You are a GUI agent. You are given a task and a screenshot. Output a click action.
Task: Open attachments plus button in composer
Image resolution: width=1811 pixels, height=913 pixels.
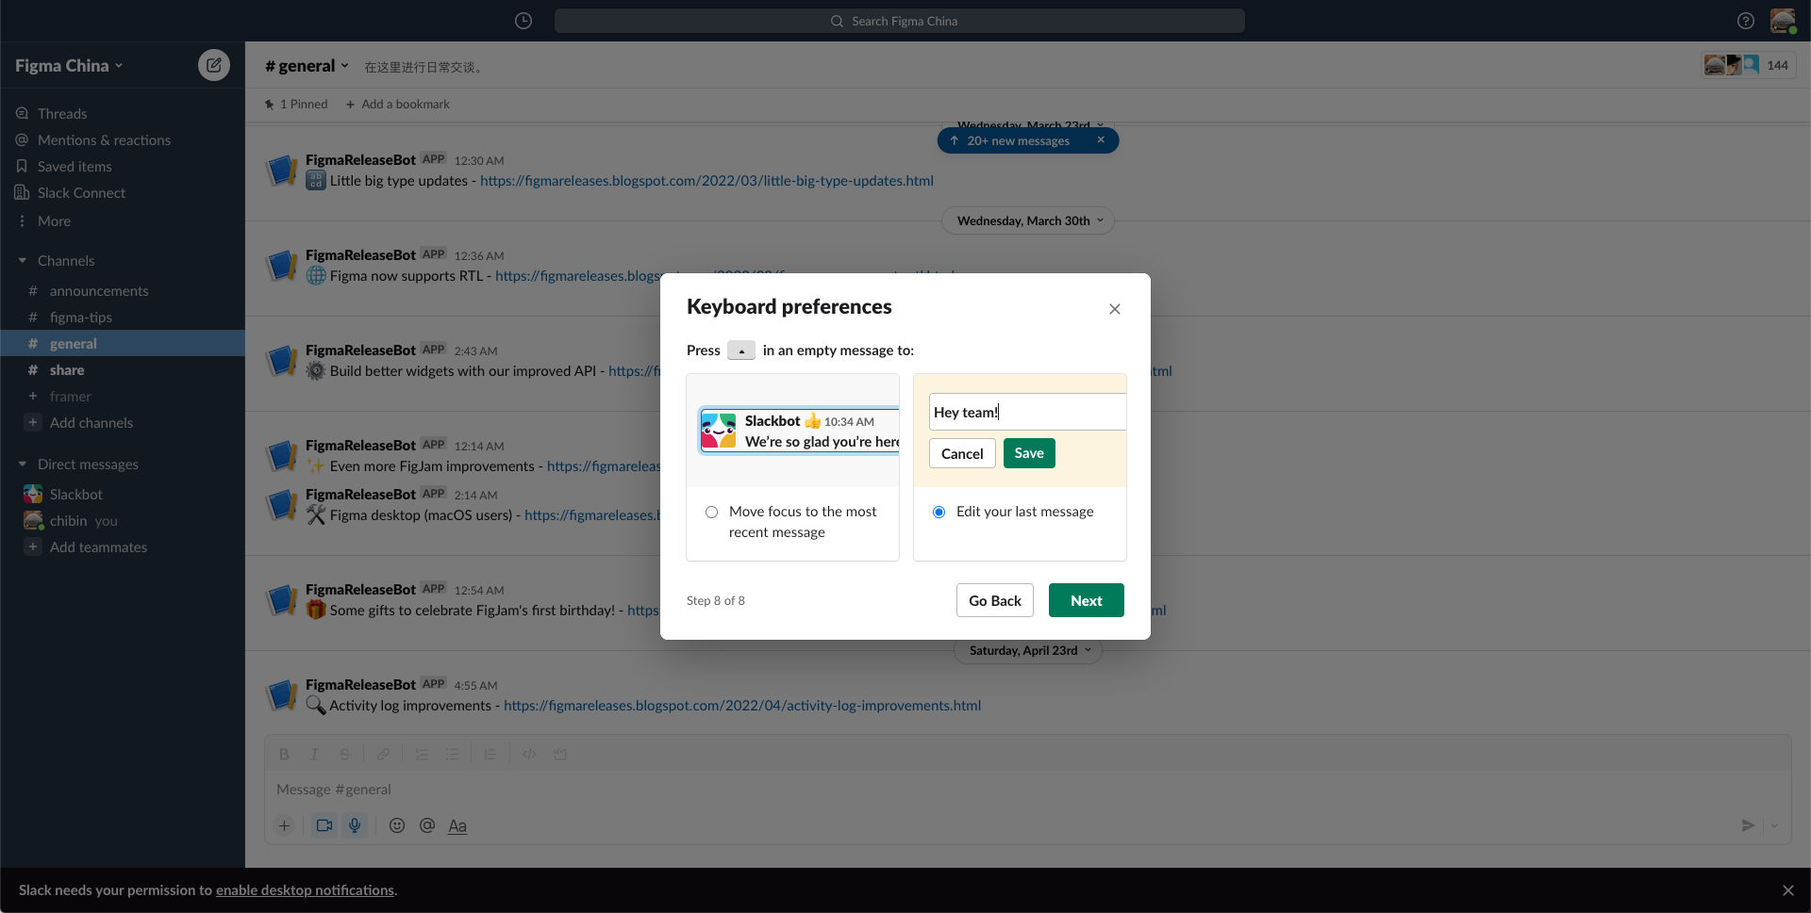(x=284, y=825)
